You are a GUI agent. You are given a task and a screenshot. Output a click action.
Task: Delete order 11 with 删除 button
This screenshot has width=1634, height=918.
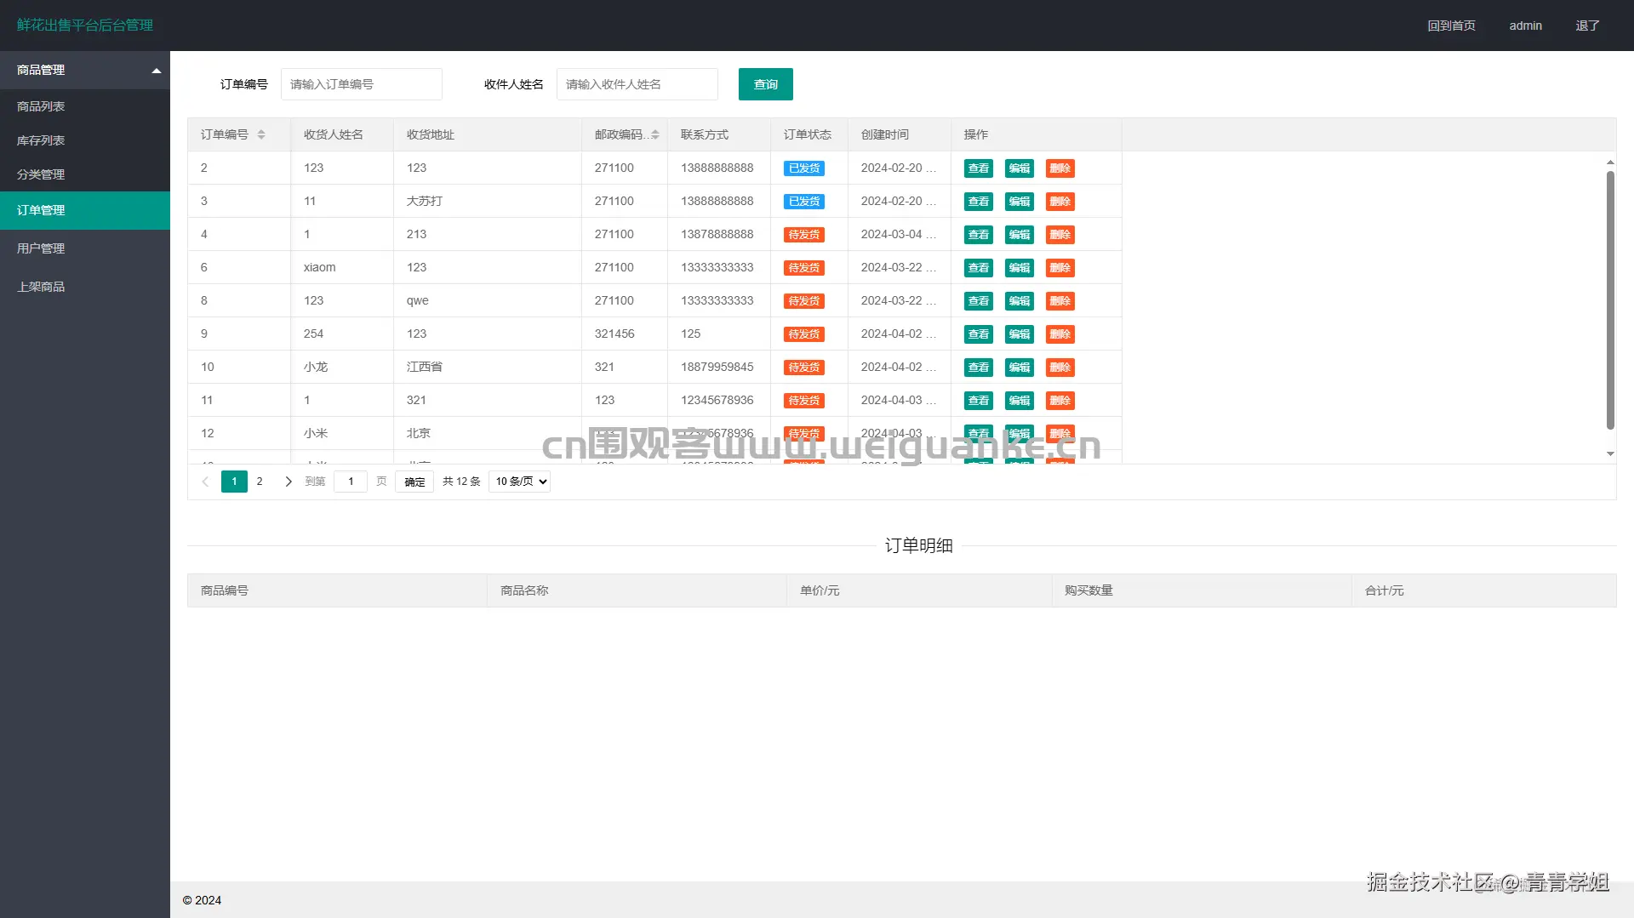(x=1060, y=401)
